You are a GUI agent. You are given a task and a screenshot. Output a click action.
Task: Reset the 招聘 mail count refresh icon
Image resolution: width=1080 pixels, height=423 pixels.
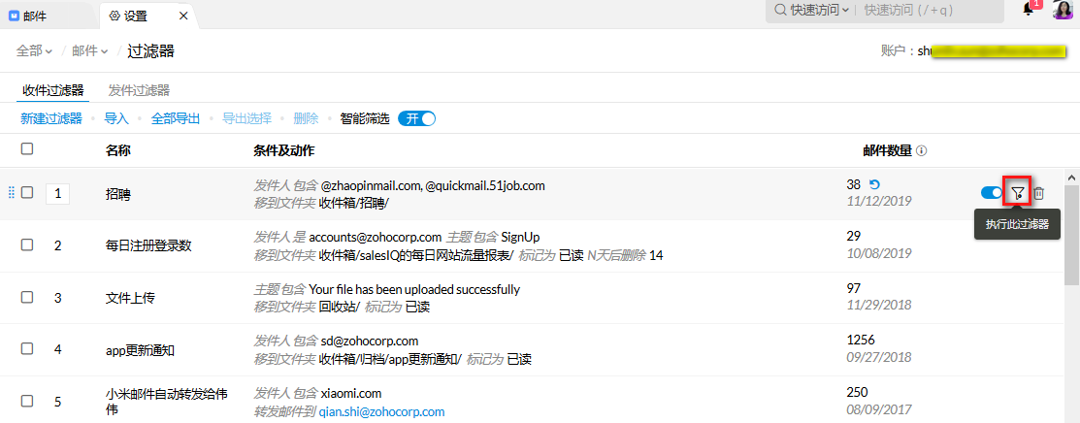coord(874,184)
